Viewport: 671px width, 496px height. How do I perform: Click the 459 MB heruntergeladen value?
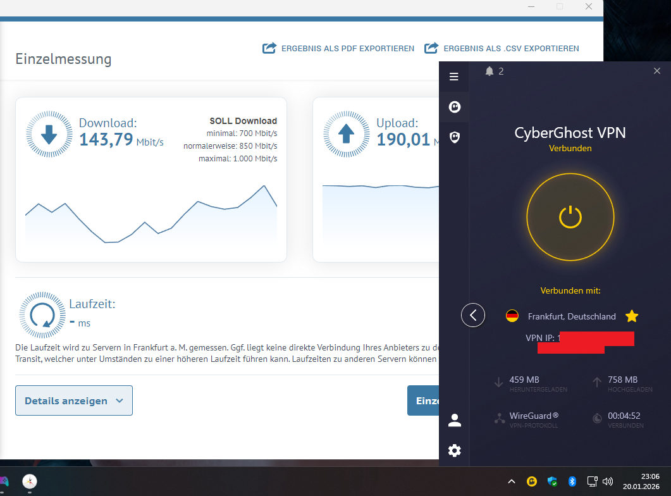524,380
